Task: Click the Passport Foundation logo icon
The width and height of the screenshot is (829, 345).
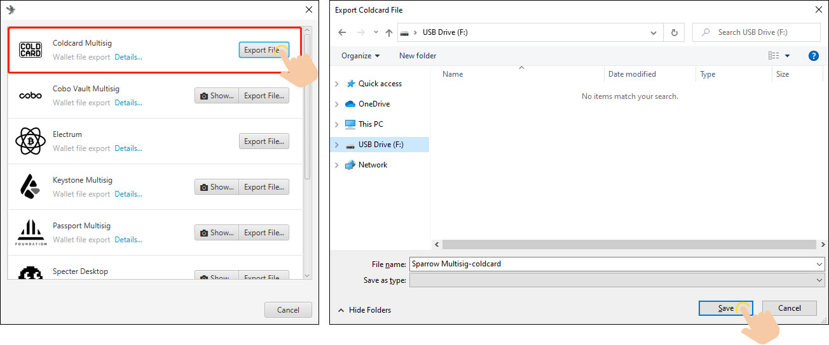Action: point(31,233)
